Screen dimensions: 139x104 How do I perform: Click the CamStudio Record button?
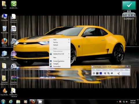coord(94,73)
